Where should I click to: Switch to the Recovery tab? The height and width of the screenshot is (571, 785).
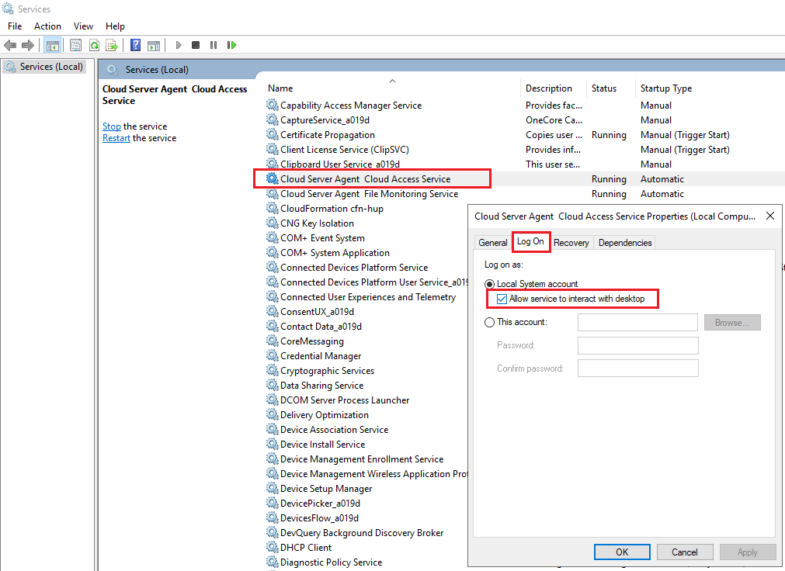571,243
